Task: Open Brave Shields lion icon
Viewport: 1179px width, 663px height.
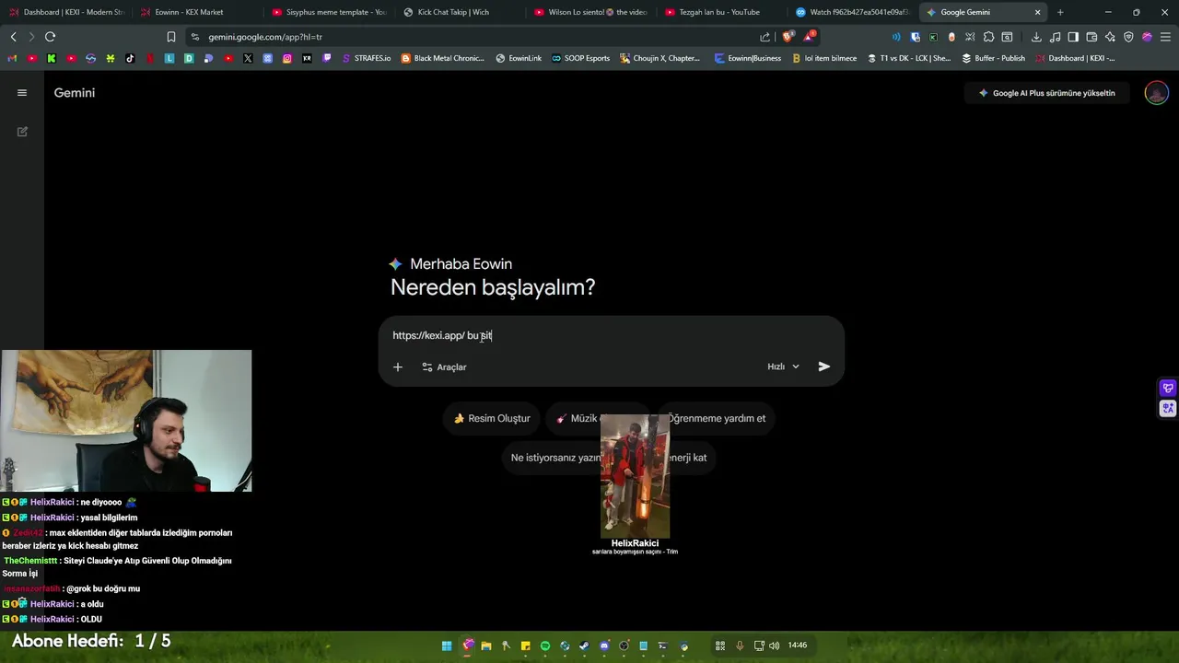Action: (788, 37)
